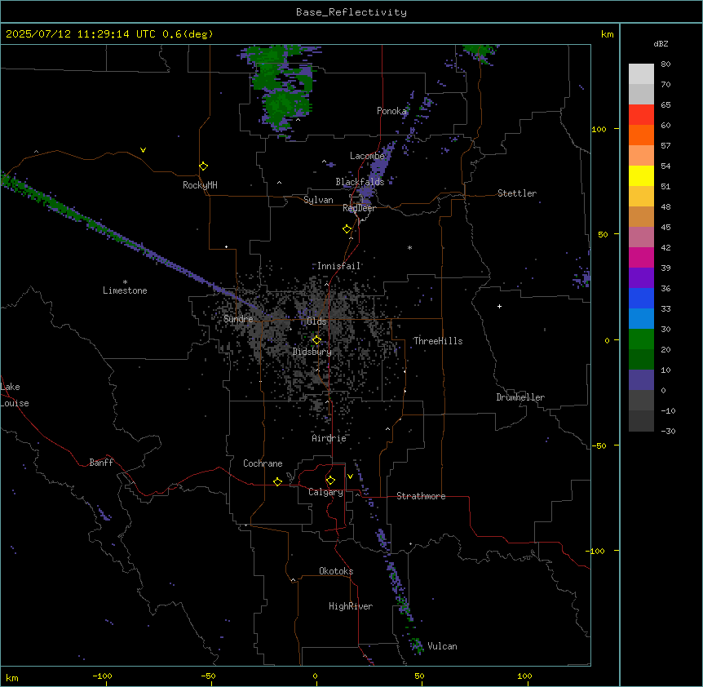Pick the light blue 30-33 dBZ swatch
Screen dimensions: 703x687
(x=641, y=318)
